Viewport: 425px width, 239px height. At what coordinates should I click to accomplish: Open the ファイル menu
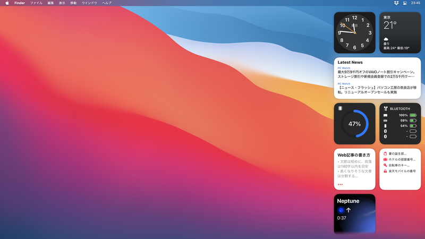[x=36, y=3]
